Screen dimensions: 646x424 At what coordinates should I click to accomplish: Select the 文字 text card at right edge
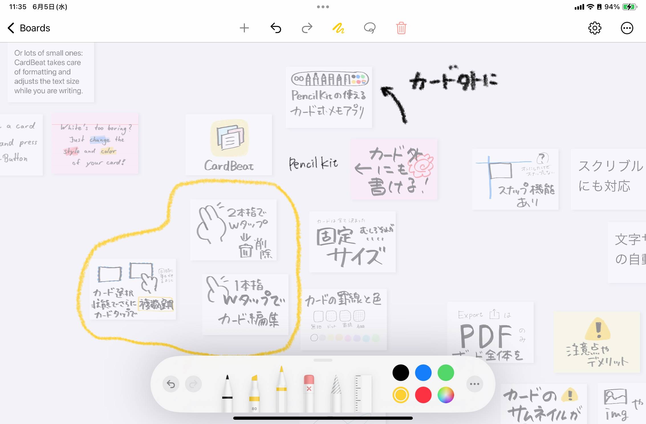tap(627, 252)
